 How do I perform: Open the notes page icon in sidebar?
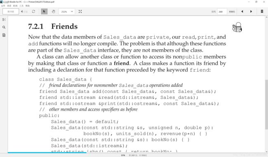(x=4, y=35)
